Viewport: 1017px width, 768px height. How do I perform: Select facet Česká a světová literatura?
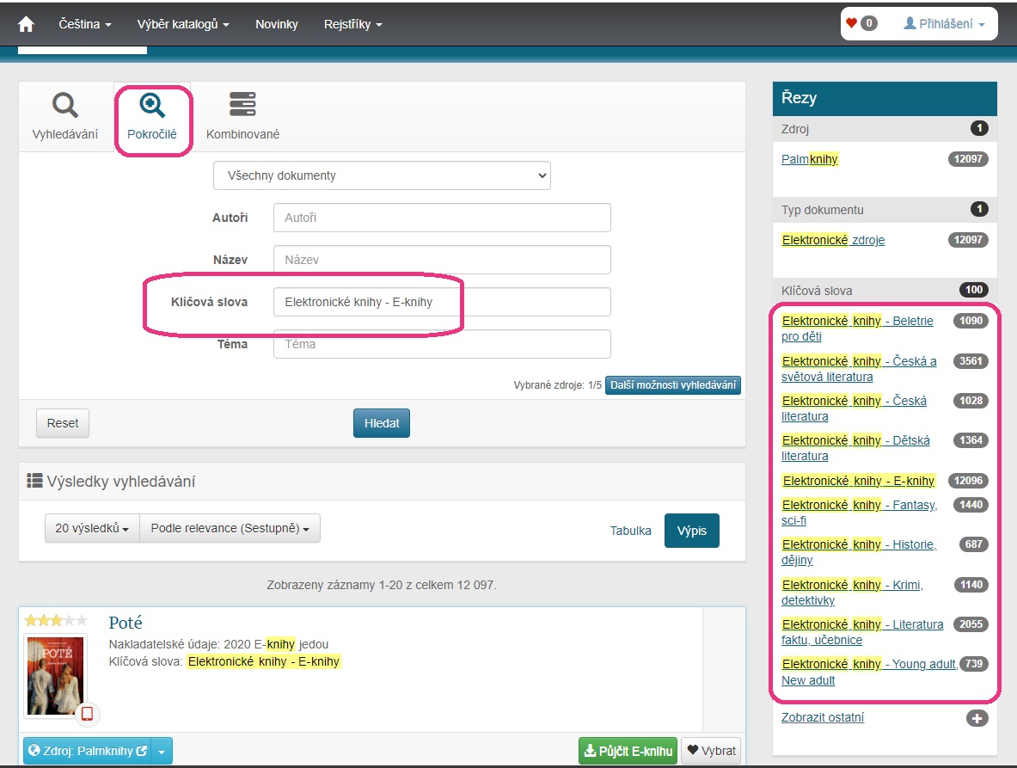coord(859,368)
